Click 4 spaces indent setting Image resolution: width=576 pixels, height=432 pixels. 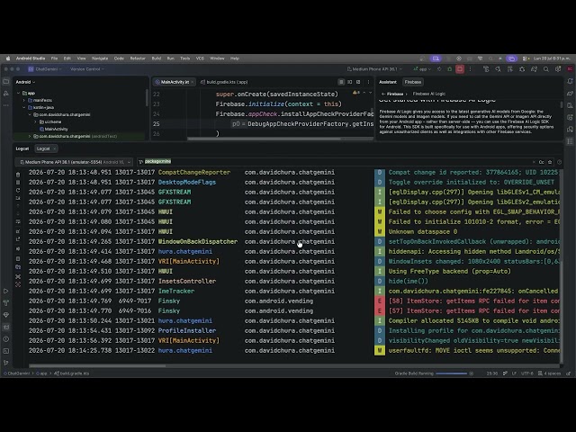tap(552, 373)
